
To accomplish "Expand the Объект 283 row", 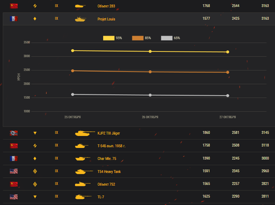I will 139,6.
